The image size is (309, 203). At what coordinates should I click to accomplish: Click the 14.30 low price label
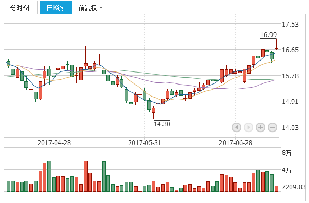point(162,124)
